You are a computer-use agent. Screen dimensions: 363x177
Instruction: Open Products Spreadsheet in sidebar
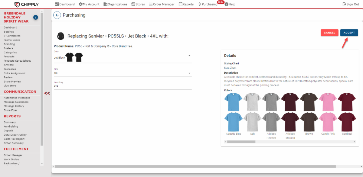point(17,61)
